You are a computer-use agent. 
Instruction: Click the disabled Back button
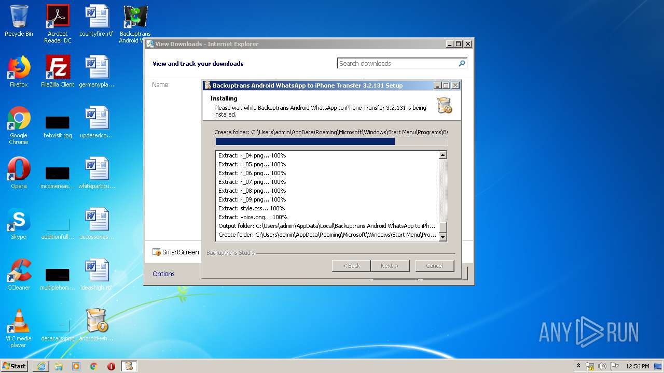point(351,266)
